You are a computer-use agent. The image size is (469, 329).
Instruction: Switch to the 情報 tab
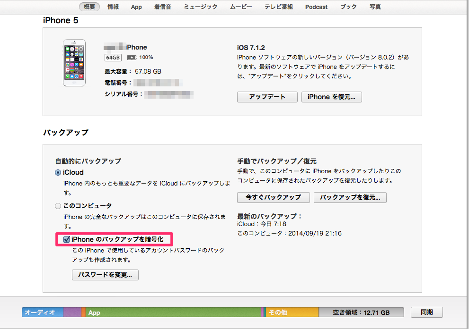point(113,7)
